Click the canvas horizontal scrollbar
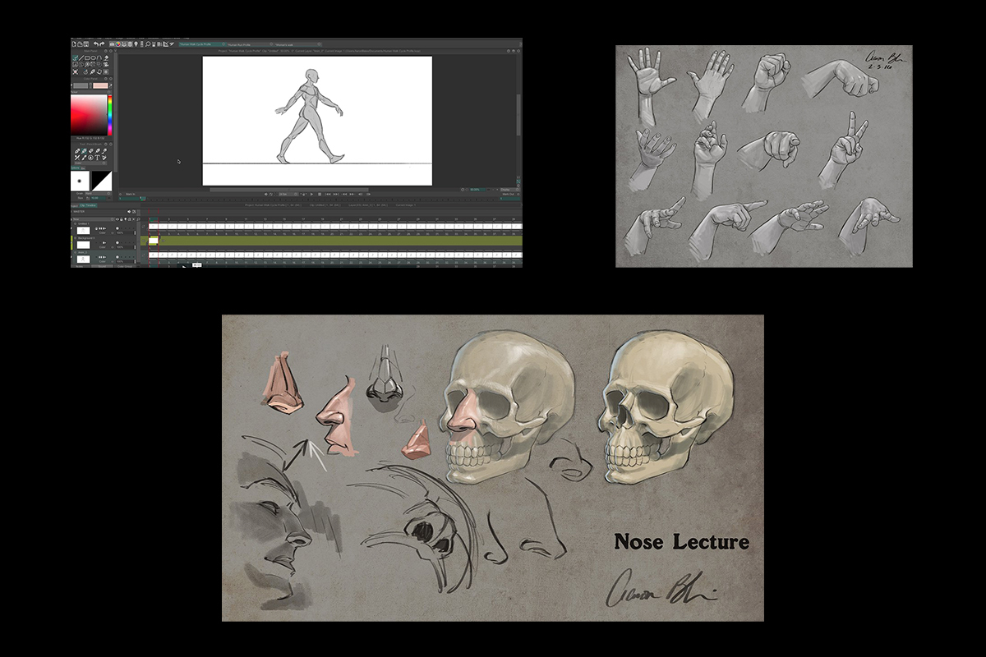 (x=288, y=190)
